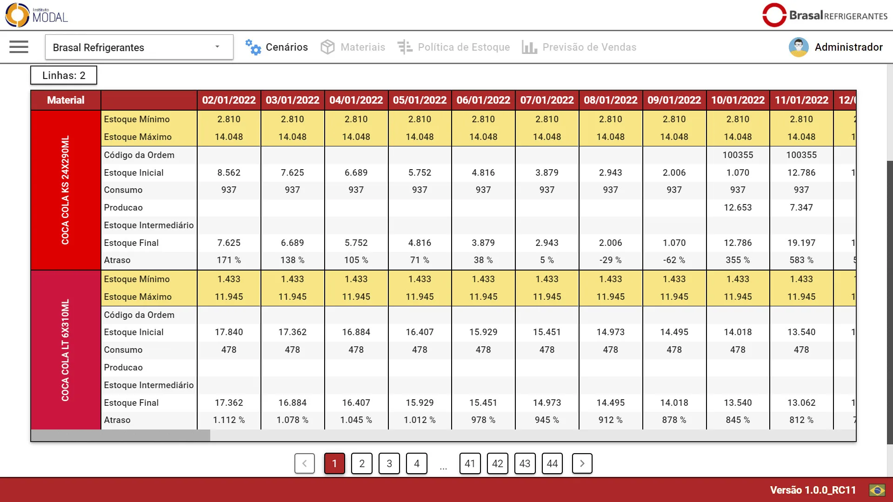Image resolution: width=893 pixels, height=502 pixels.
Task: Go to previous page with left chevron
Action: click(305, 463)
